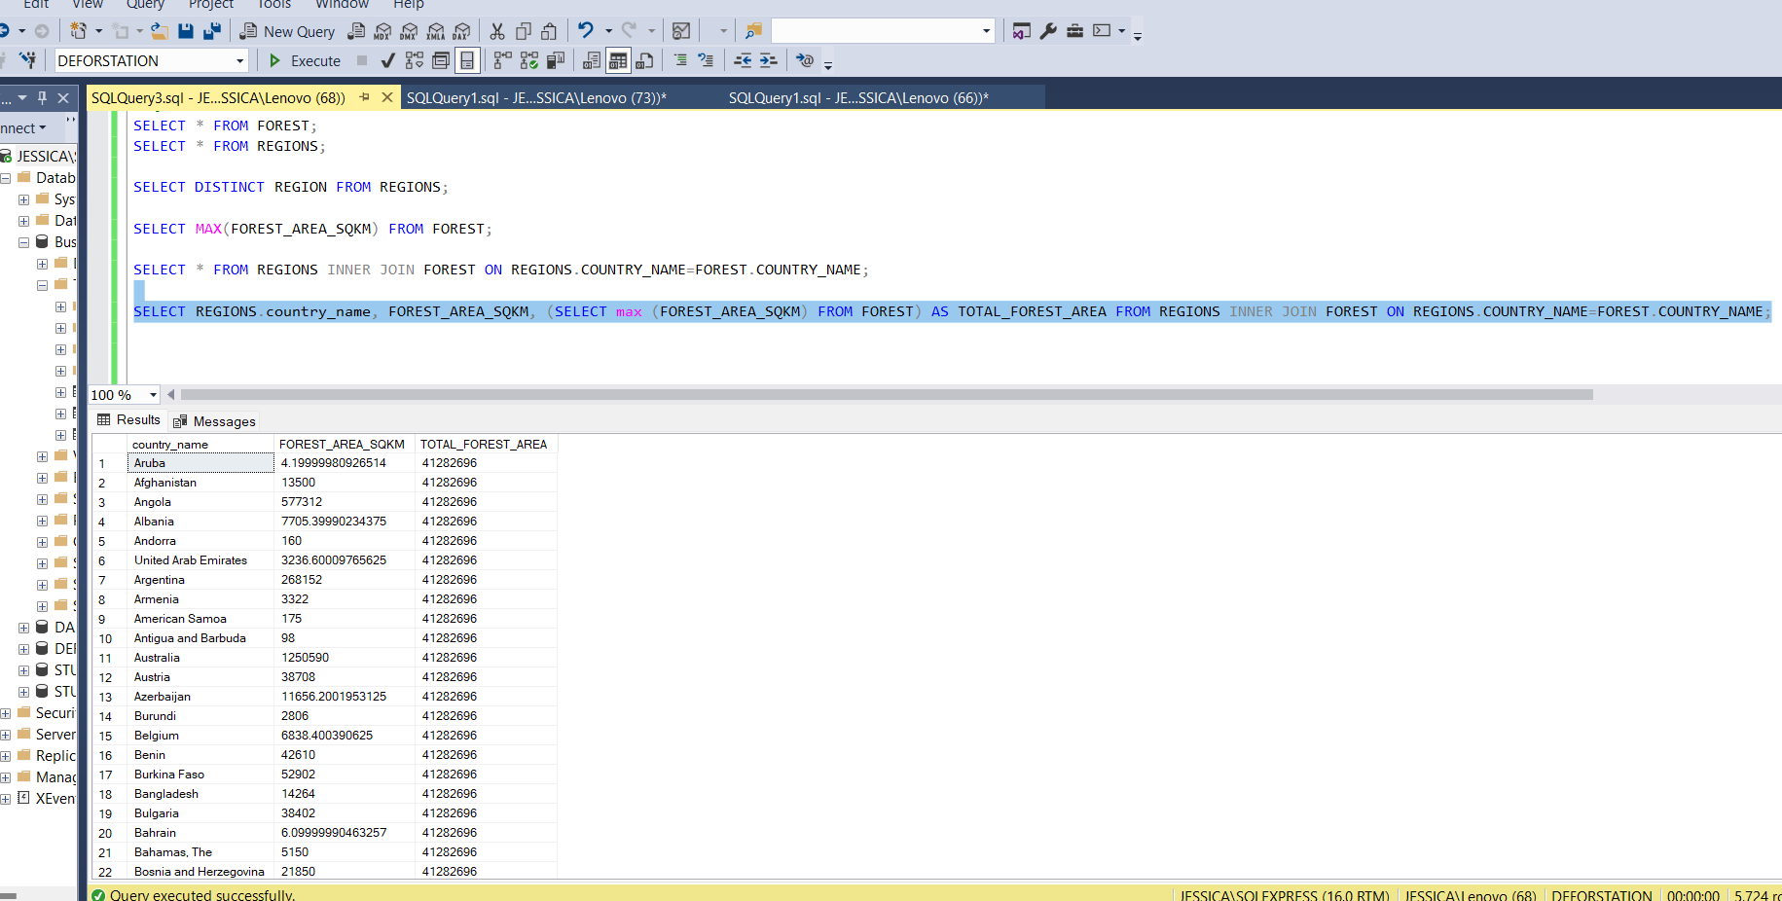
Task: Specify values for template parameters
Action: [x=805, y=60]
